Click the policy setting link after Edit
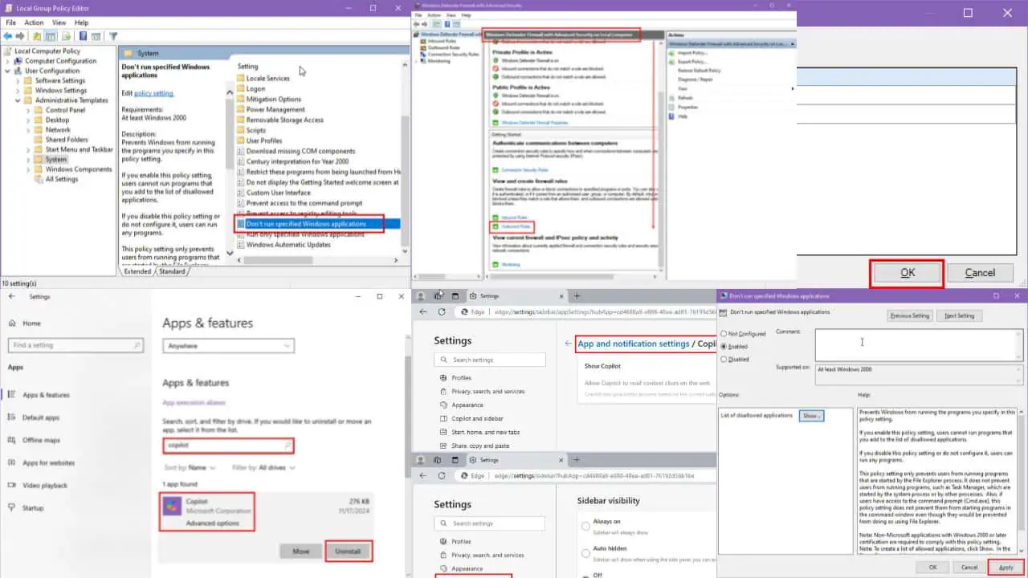1028x578 pixels. coord(153,93)
